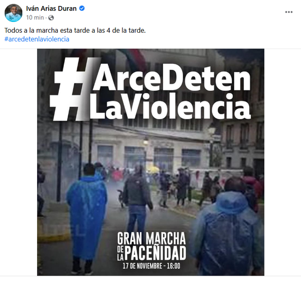This screenshot has height=281, width=301.
Task: Click the 'GRAN MARCHA' text in the poster
Action: (152, 238)
